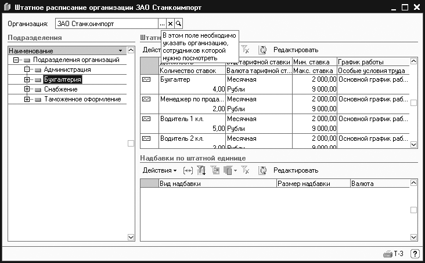Image resolution: width=425 pixels, height=263 pixels.
Task: Collapse the Подразделения организаций root node
Action: [x=16, y=60]
